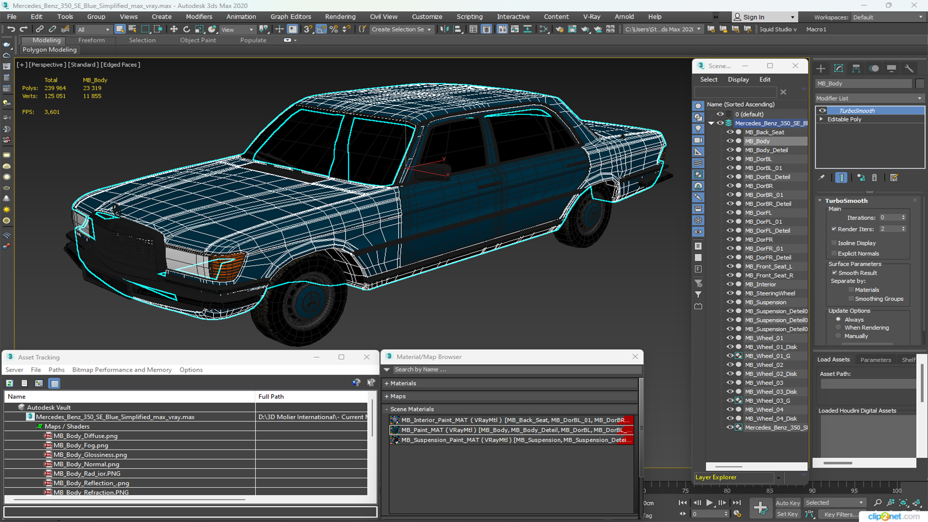
Task: Click the Set Key button
Action: tap(787, 514)
